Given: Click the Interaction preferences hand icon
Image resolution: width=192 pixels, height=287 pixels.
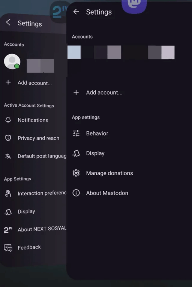Looking at the screenshot, I should [x=8, y=193].
